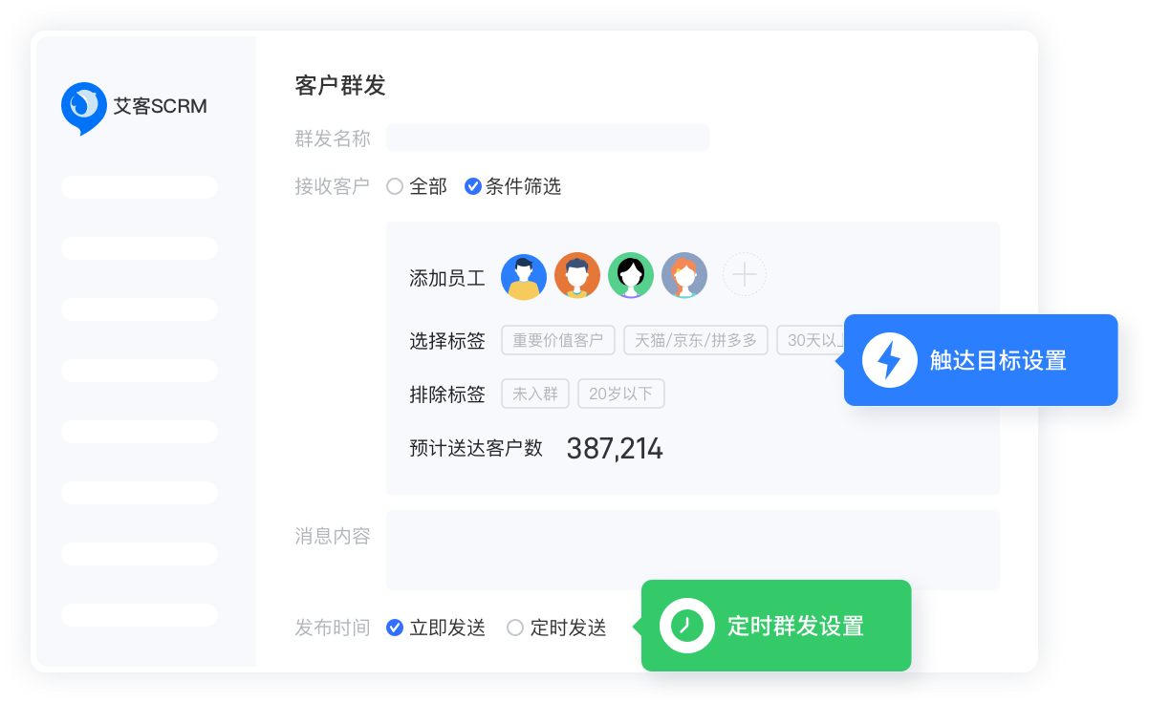The height and width of the screenshot is (703, 1149).
Task: Click the clock icon in green banner
Action: point(686,626)
